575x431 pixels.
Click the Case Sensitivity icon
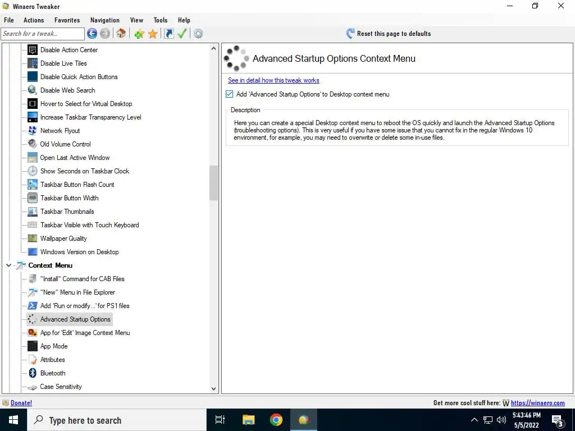click(32, 387)
